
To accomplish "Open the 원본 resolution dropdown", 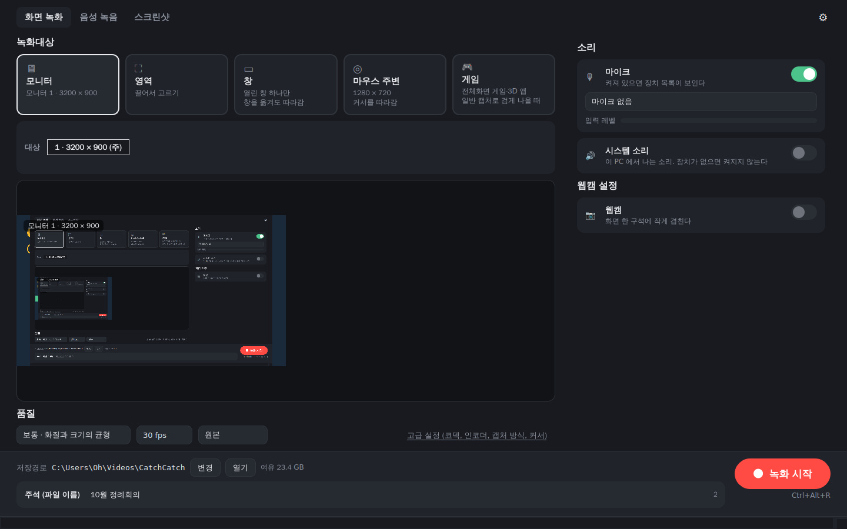I will [x=233, y=435].
